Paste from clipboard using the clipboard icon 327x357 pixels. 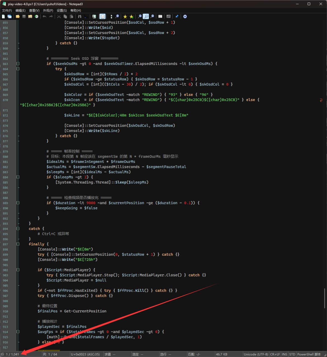point(72,17)
